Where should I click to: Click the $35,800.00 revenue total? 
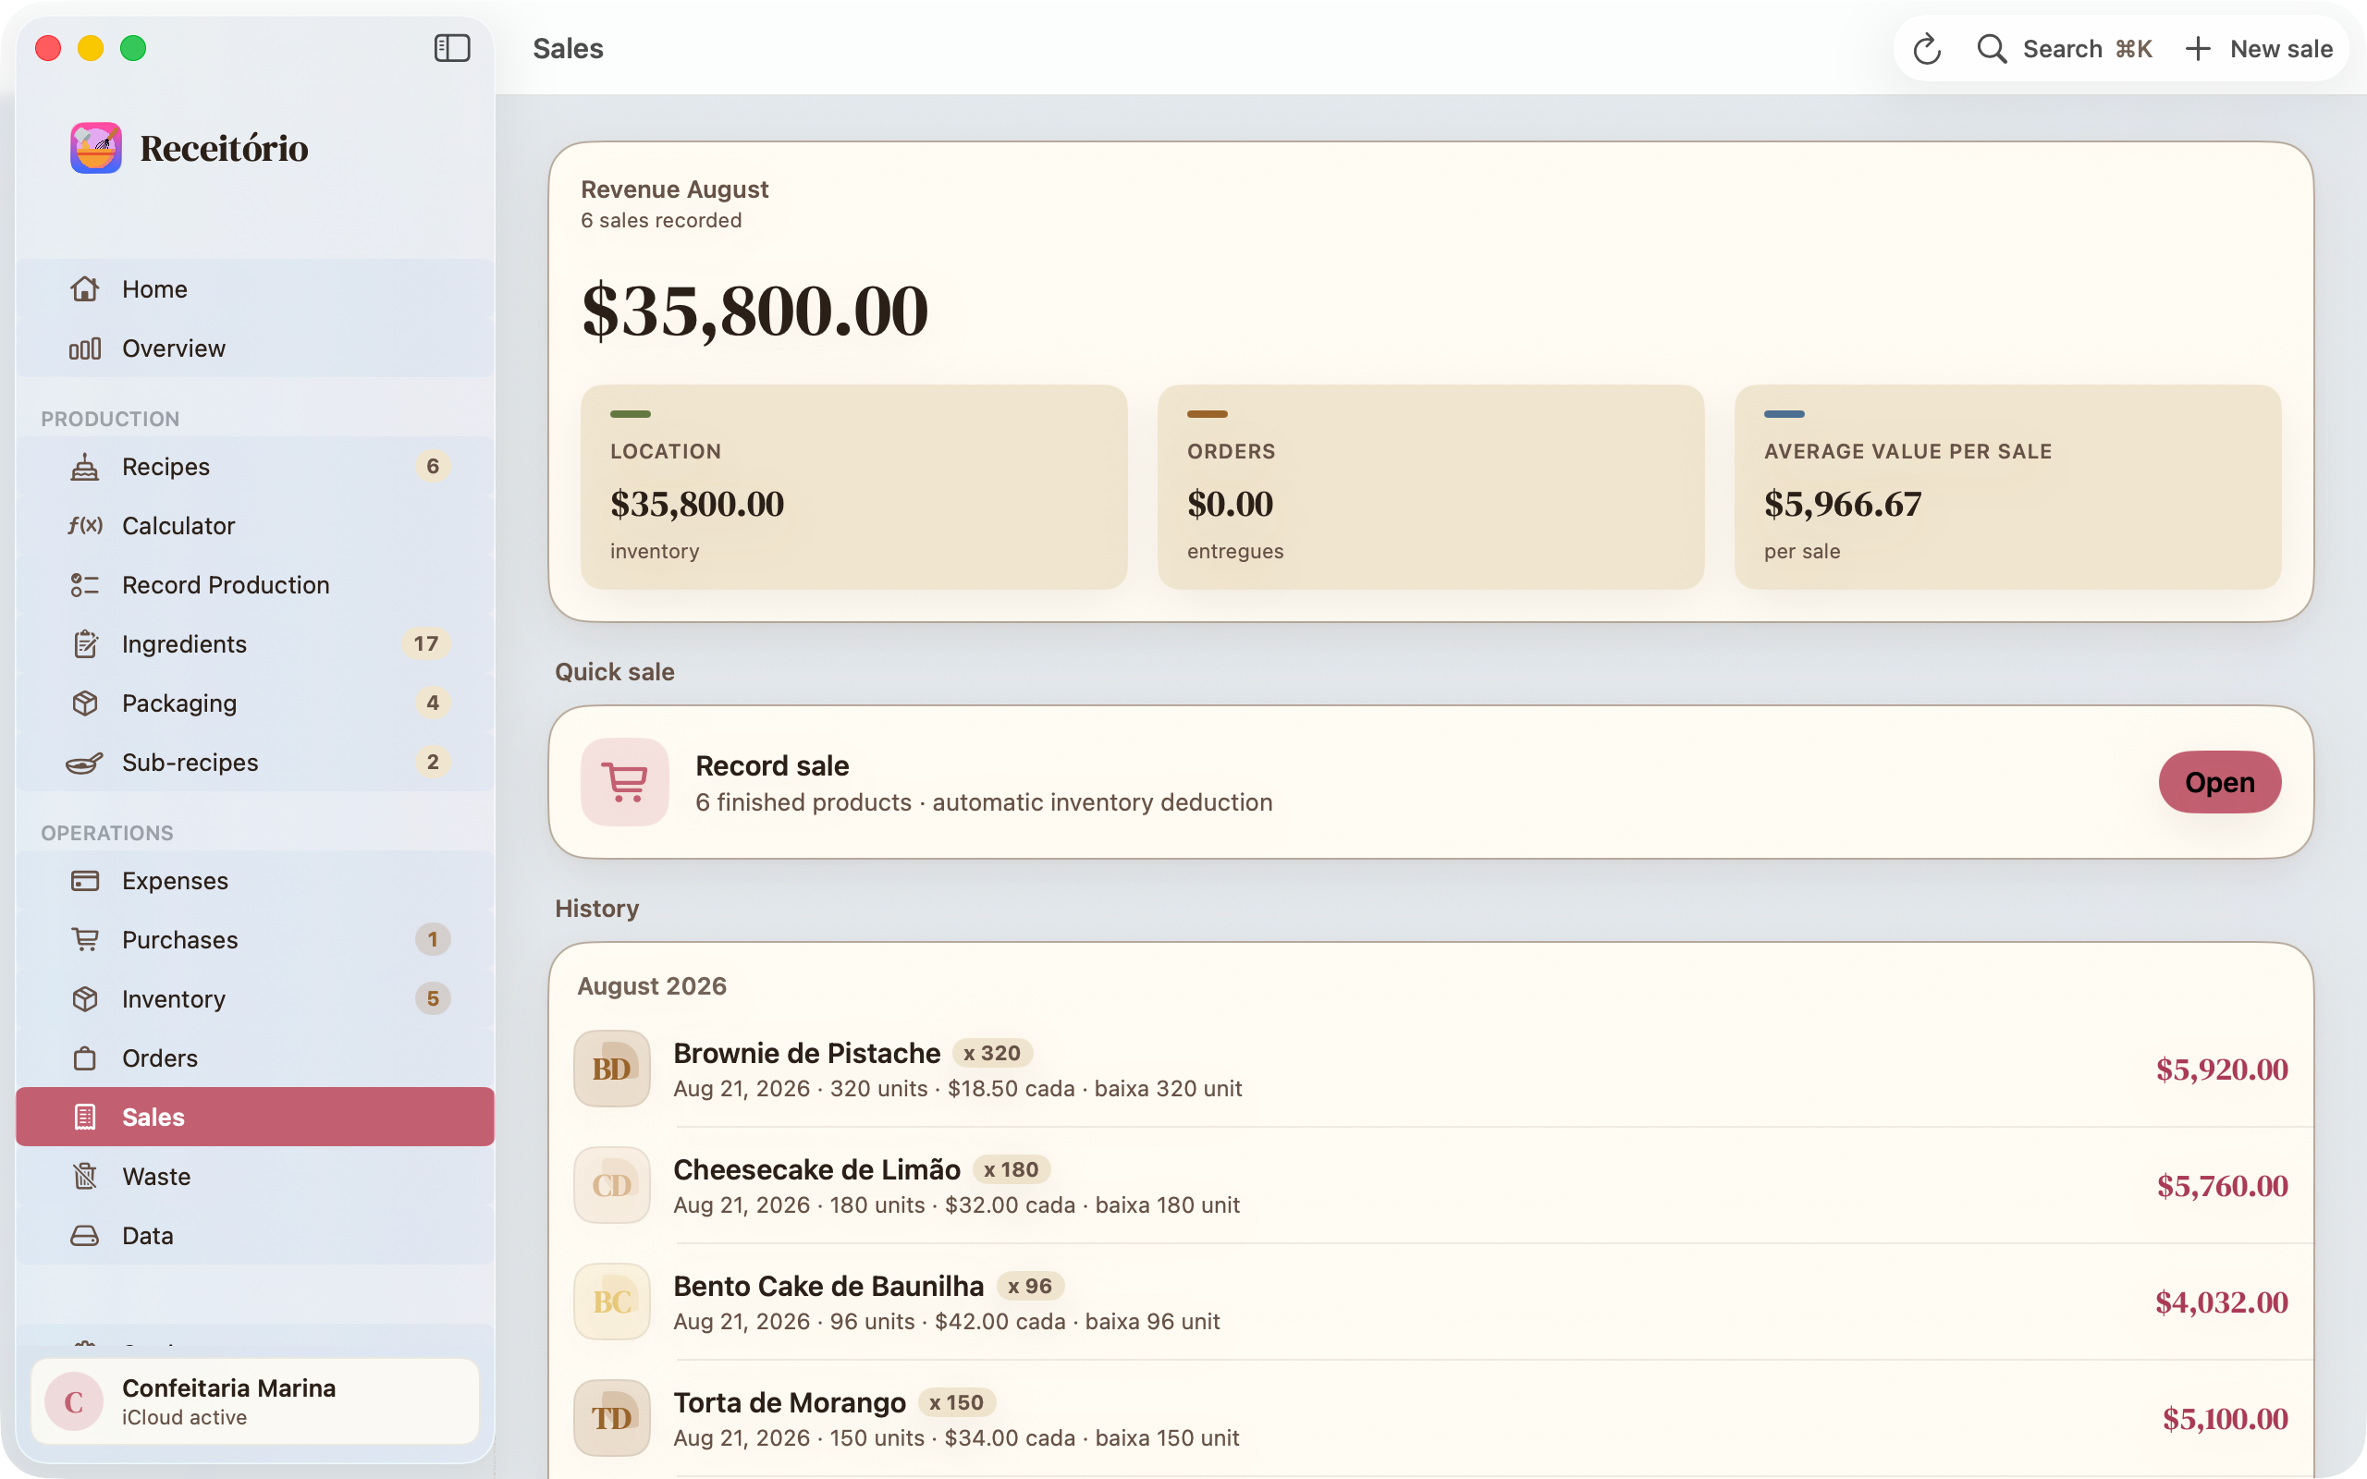[755, 312]
